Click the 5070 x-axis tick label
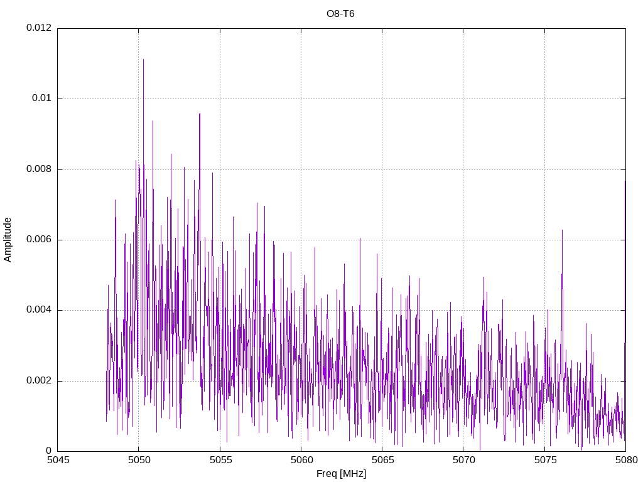The image size is (643, 482). [464, 460]
